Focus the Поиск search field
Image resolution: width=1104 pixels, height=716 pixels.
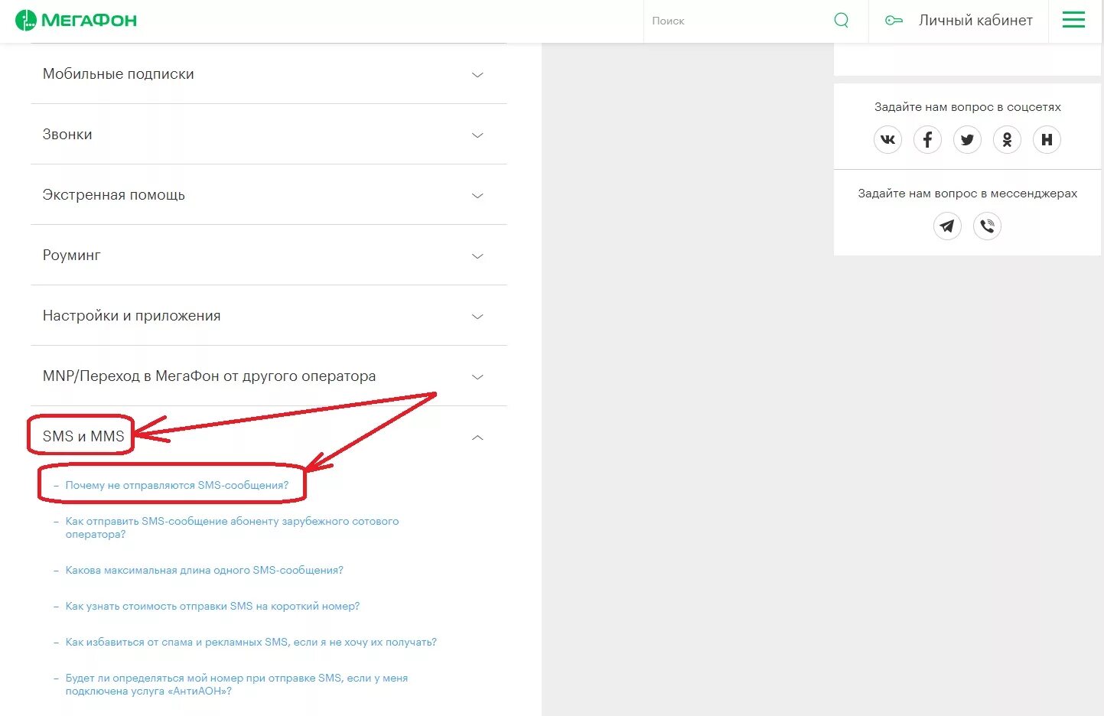tap(738, 21)
